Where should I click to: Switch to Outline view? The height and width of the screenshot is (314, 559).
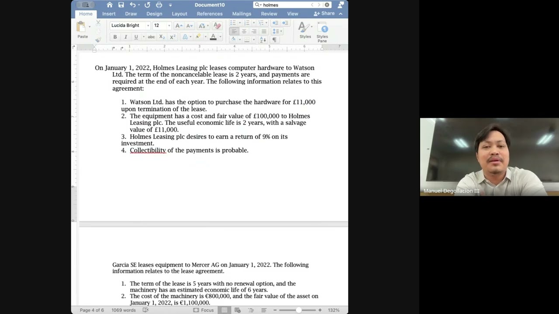tap(251, 310)
